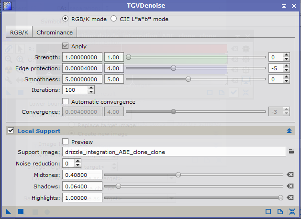Uncheck the Apply checkbox
The width and height of the screenshot is (301, 219).
point(66,46)
